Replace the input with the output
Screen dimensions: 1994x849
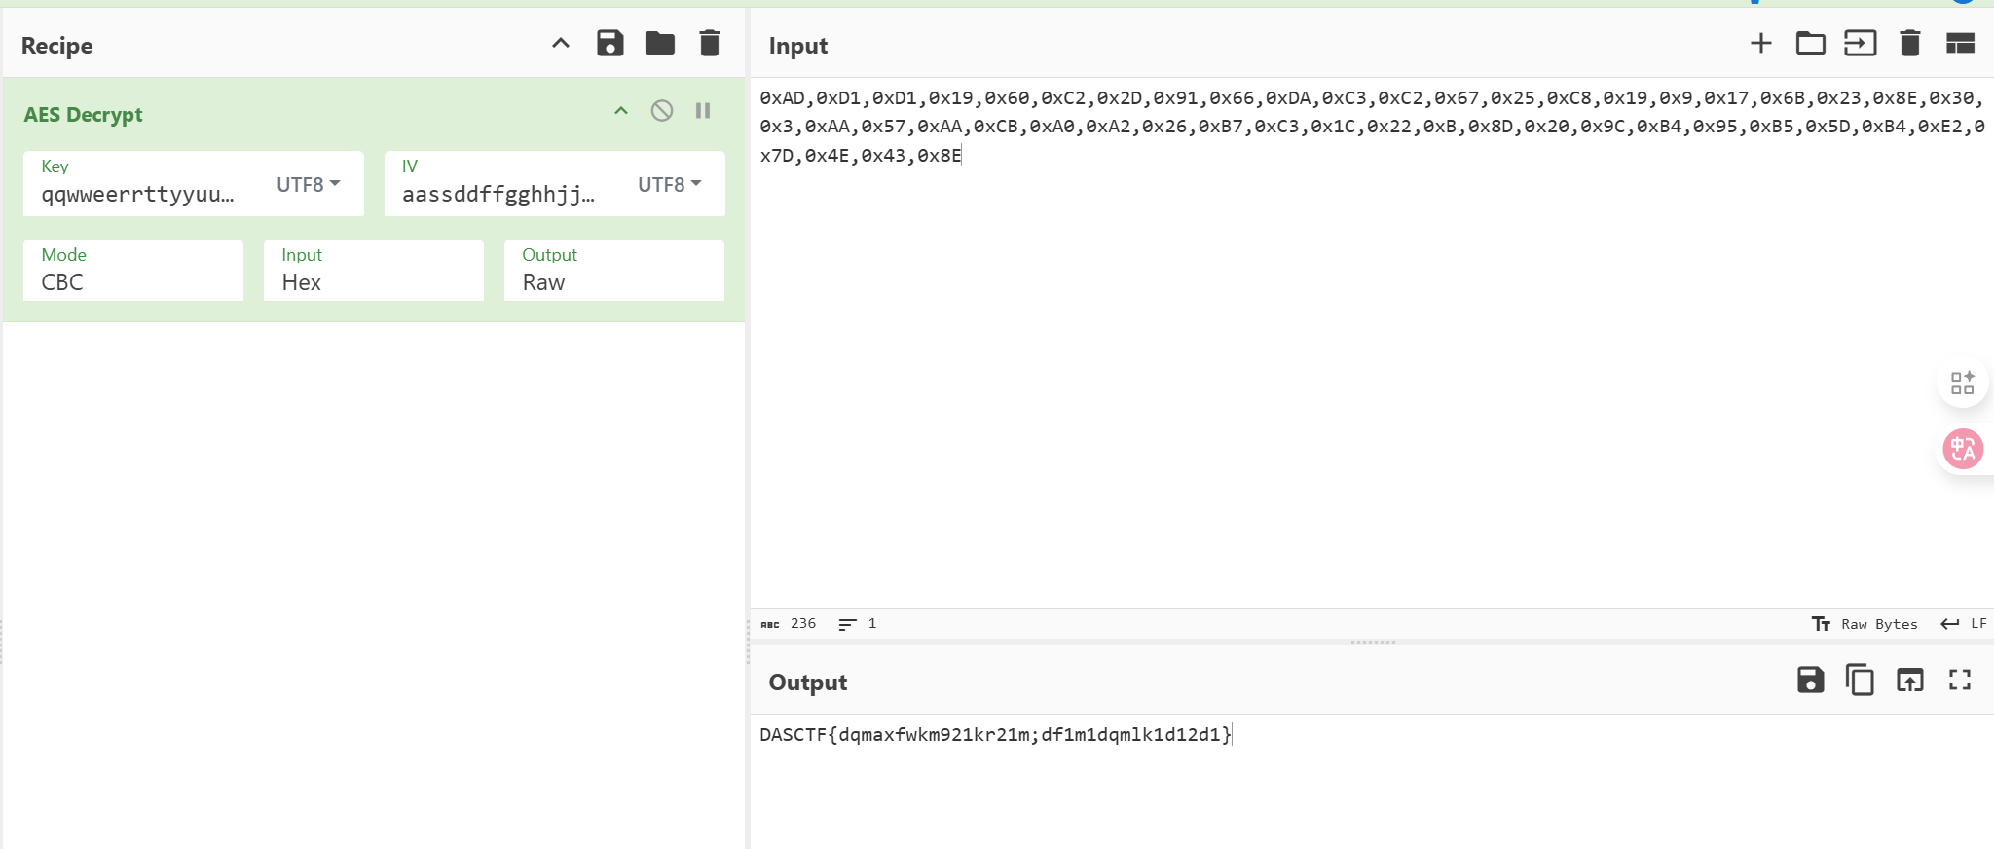pos(1909,680)
